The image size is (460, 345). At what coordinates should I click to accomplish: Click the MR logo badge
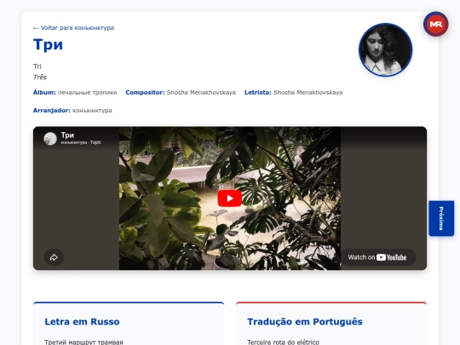(x=435, y=24)
